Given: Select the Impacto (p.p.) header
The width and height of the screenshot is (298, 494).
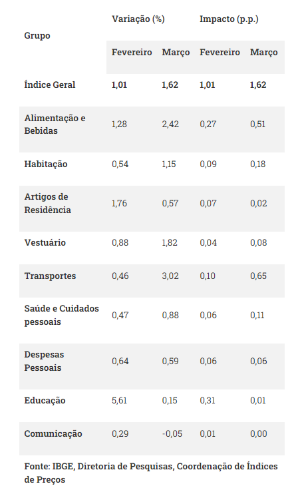Looking at the screenshot, I should click(229, 19).
